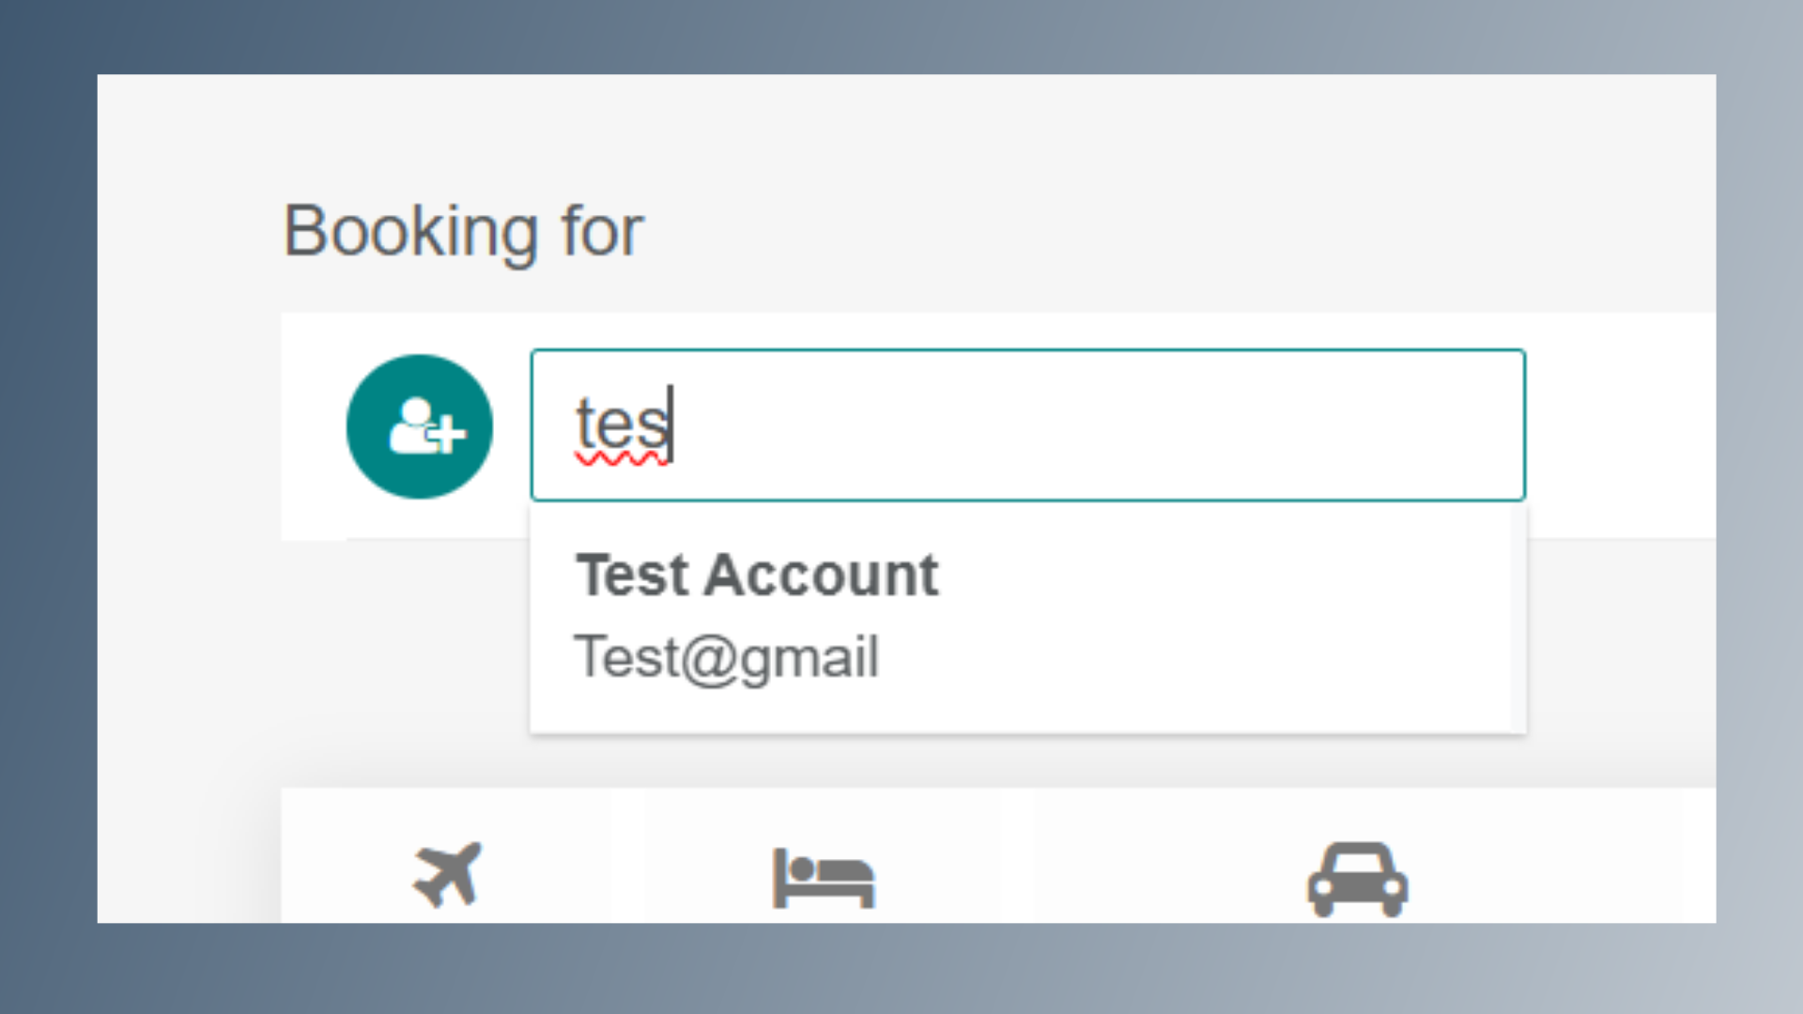Viewport: 1803px width, 1014px height.
Task: Click the bold "Account" word in suggestion
Action: point(821,575)
